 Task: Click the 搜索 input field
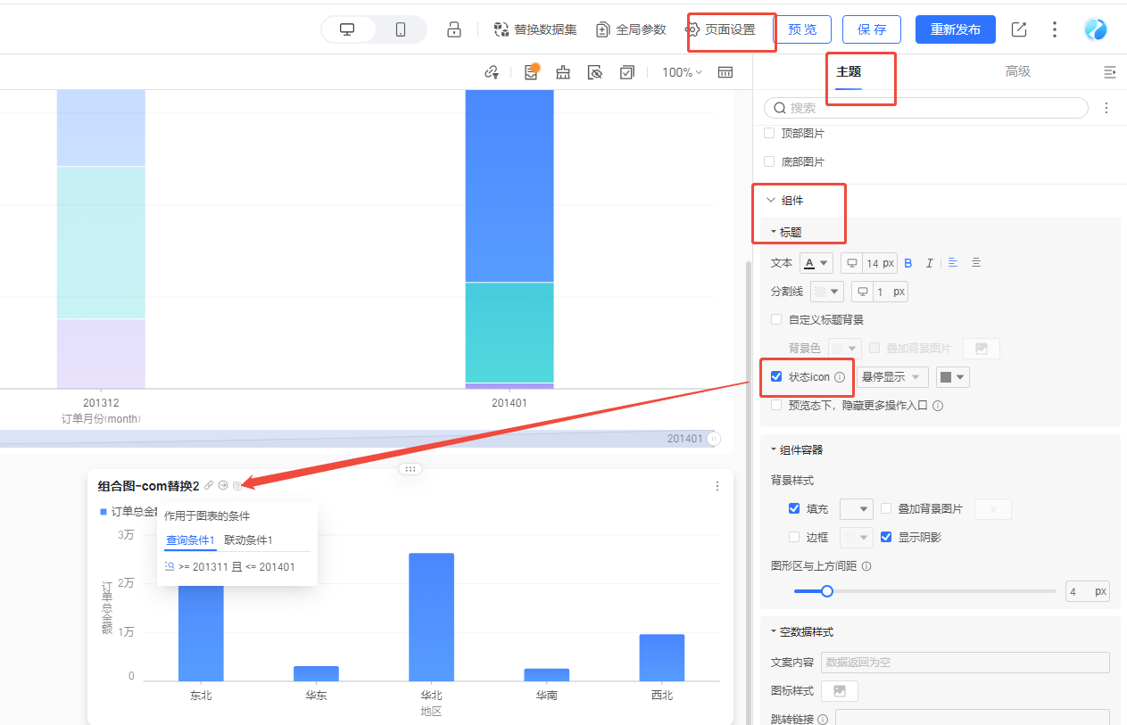point(928,108)
